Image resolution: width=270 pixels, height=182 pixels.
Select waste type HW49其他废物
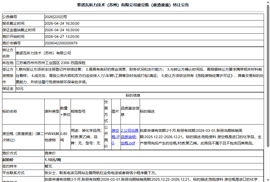point(52,137)
